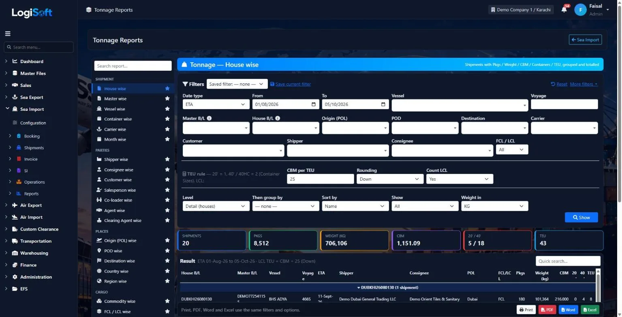This screenshot has height=317, width=622.
Task: Click the Warehousing icon in sidebar
Action: coord(15,253)
